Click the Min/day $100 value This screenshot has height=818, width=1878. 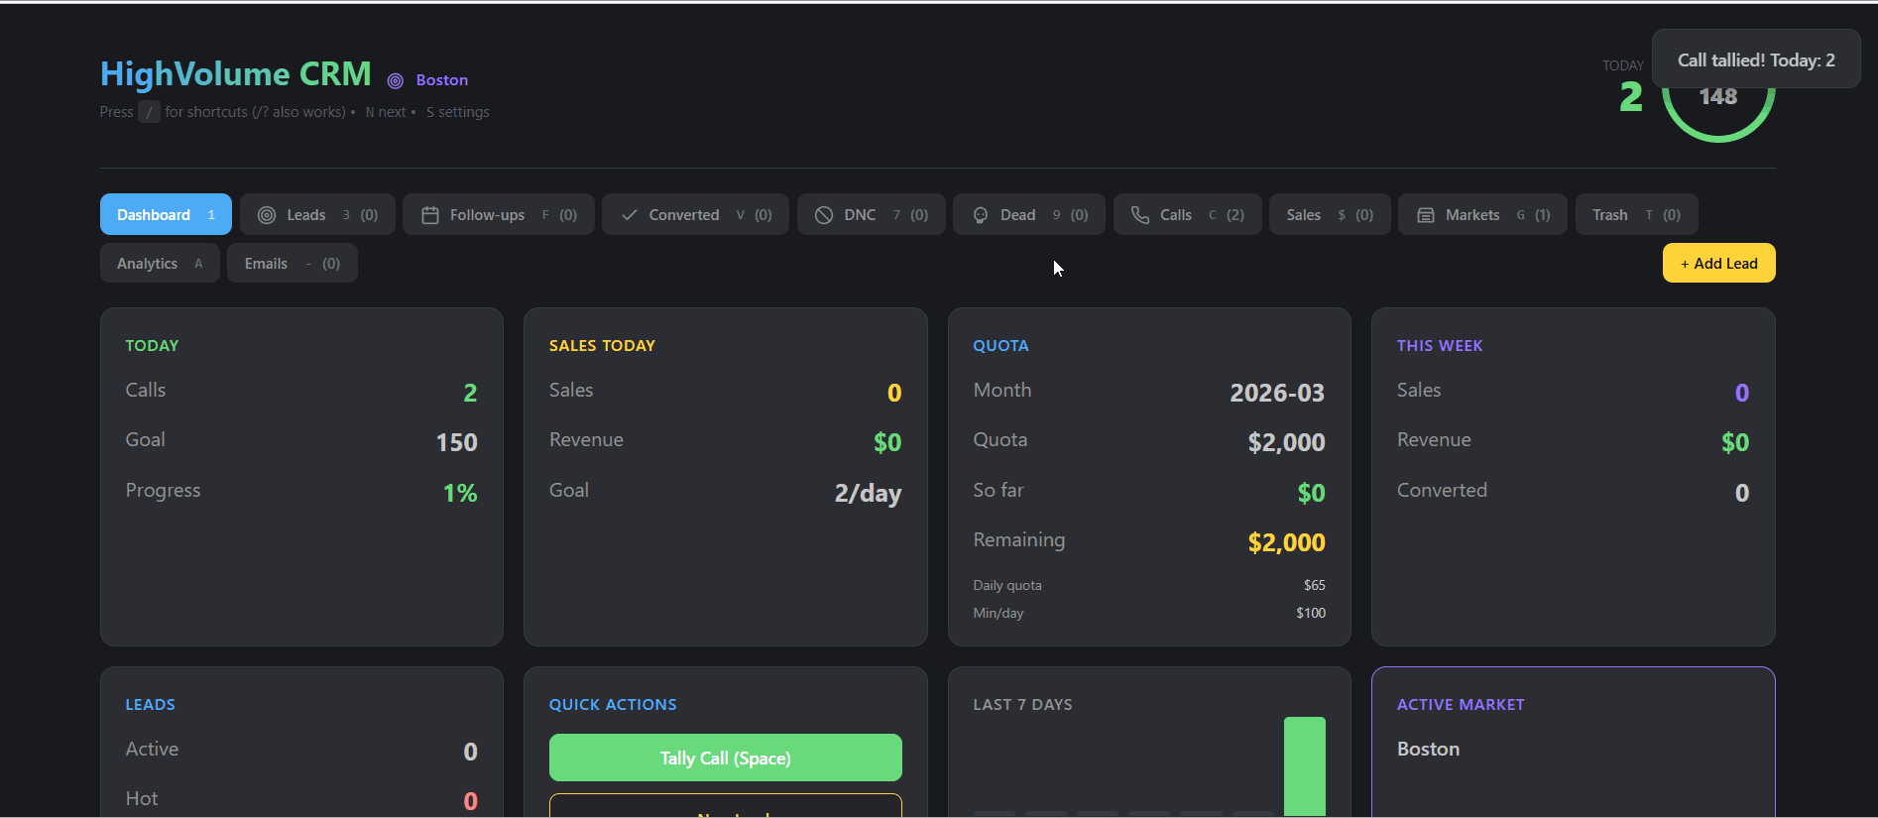coord(1311,613)
